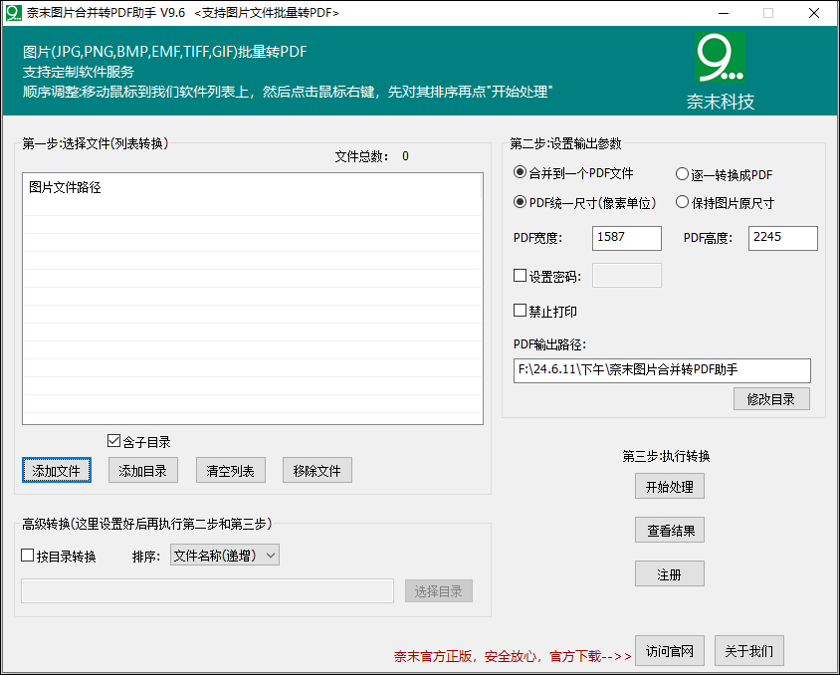Click the 修改目录 button
Viewport: 840px width, 675px height.
[771, 399]
